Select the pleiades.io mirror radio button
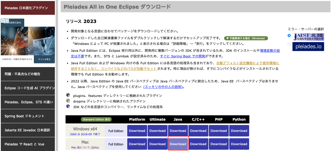 [x=289, y=44]
